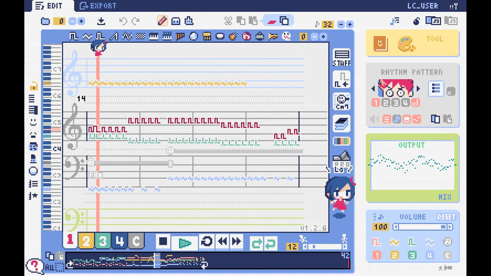
Task: Click the volume slider track
Action: [423, 227]
